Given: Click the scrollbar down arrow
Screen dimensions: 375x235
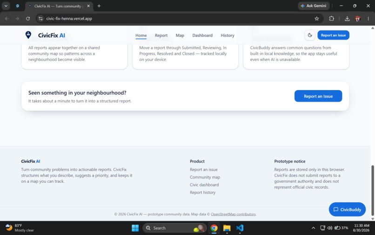Looking at the screenshot, I should point(372,219).
